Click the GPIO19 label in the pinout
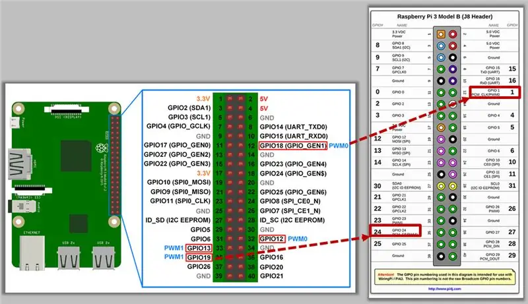 [199, 258]
